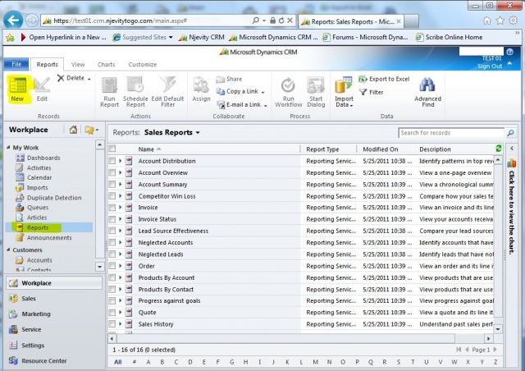Check the Neglected Leads row checkbox
Screen dimensions: 525x371
pyautogui.click(x=112, y=254)
